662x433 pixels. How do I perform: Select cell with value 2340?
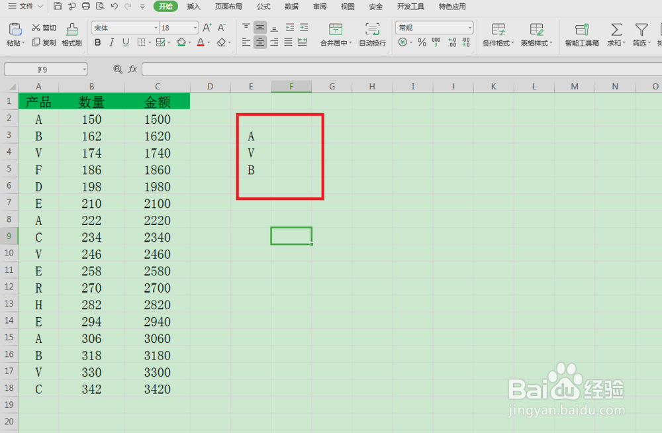pyautogui.click(x=158, y=237)
